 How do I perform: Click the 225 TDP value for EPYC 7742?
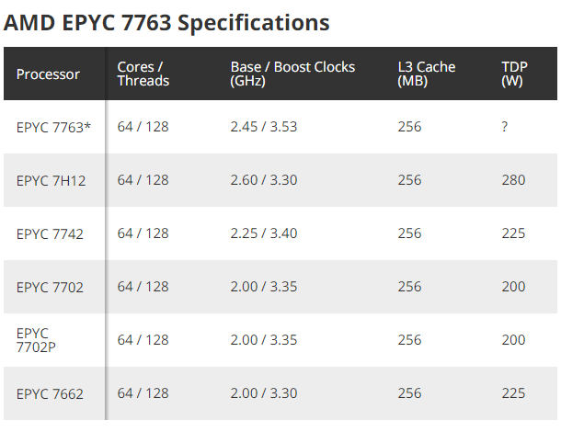pyautogui.click(x=513, y=233)
